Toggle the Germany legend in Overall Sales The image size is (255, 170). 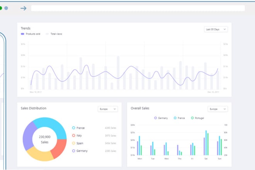tap(161, 118)
